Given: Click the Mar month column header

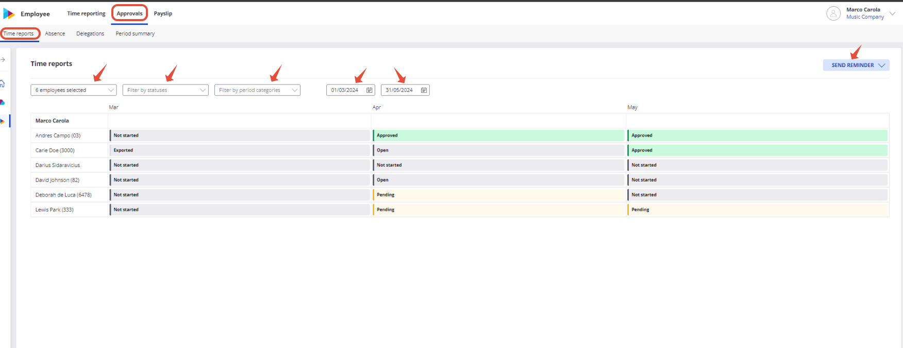Looking at the screenshot, I should coord(113,107).
